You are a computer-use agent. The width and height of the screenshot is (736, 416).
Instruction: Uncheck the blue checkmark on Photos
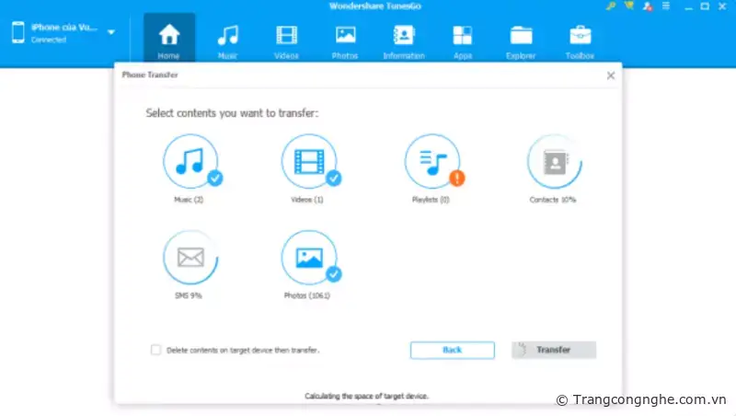point(333,274)
